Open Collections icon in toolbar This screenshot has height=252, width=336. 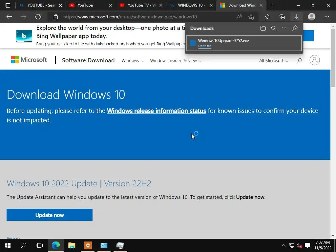(282, 17)
